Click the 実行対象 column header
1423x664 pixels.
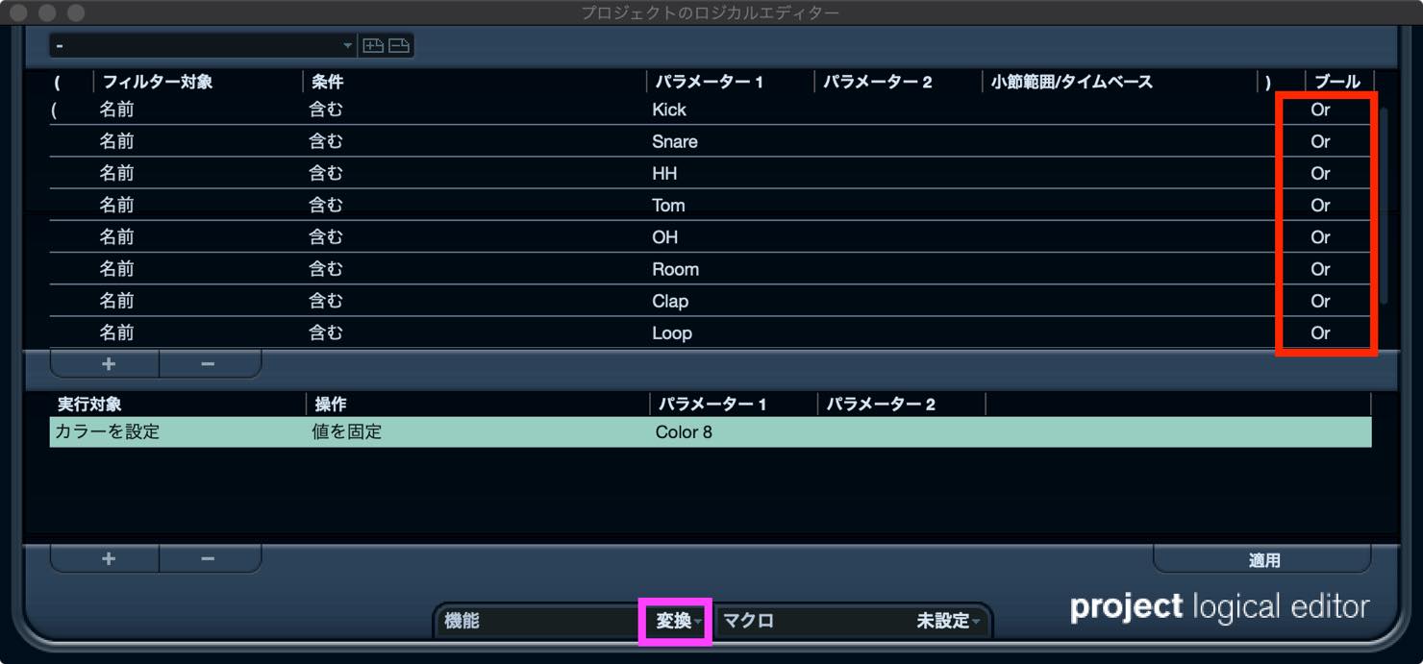click(88, 405)
